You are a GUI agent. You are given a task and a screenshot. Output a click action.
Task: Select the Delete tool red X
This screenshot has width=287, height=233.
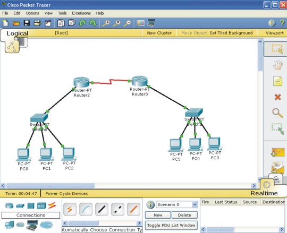pyautogui.click(x=277, y=97)
